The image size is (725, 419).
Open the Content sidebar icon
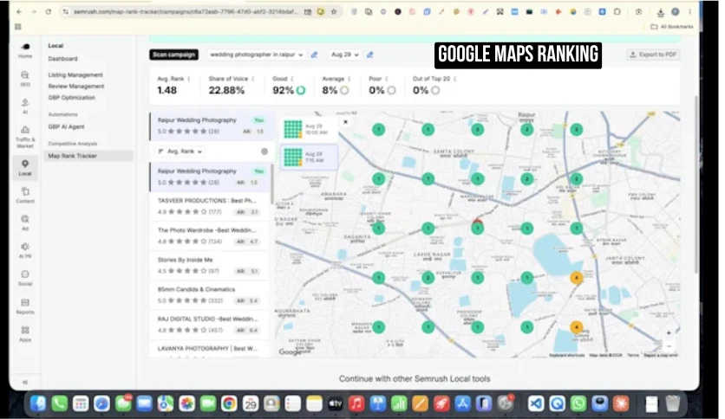click(25, 195)
